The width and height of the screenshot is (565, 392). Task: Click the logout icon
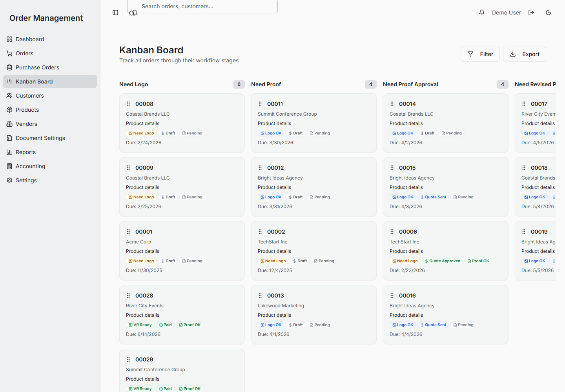[x=531, y=13]
